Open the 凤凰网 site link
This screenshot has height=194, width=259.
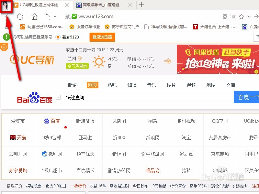click(119, 121)
